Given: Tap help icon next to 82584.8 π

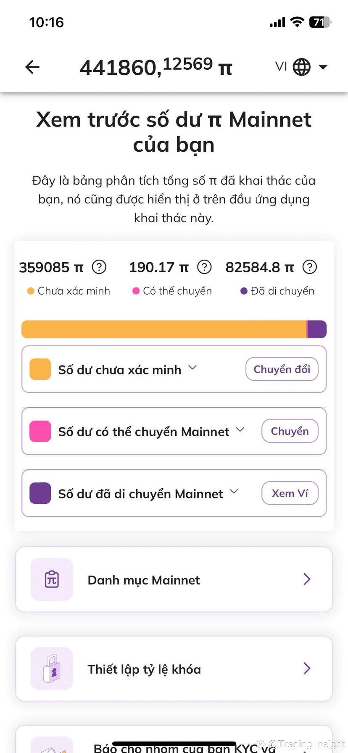Looking at the screenshot, I should pyautogui.click(x=310, y=267).
